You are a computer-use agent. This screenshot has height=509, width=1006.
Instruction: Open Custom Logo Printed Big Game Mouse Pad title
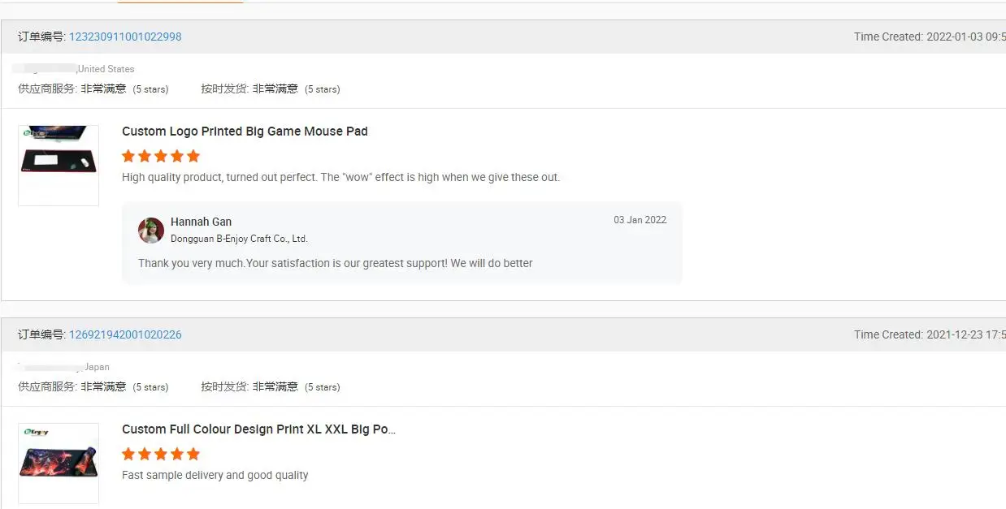point(245,132)
